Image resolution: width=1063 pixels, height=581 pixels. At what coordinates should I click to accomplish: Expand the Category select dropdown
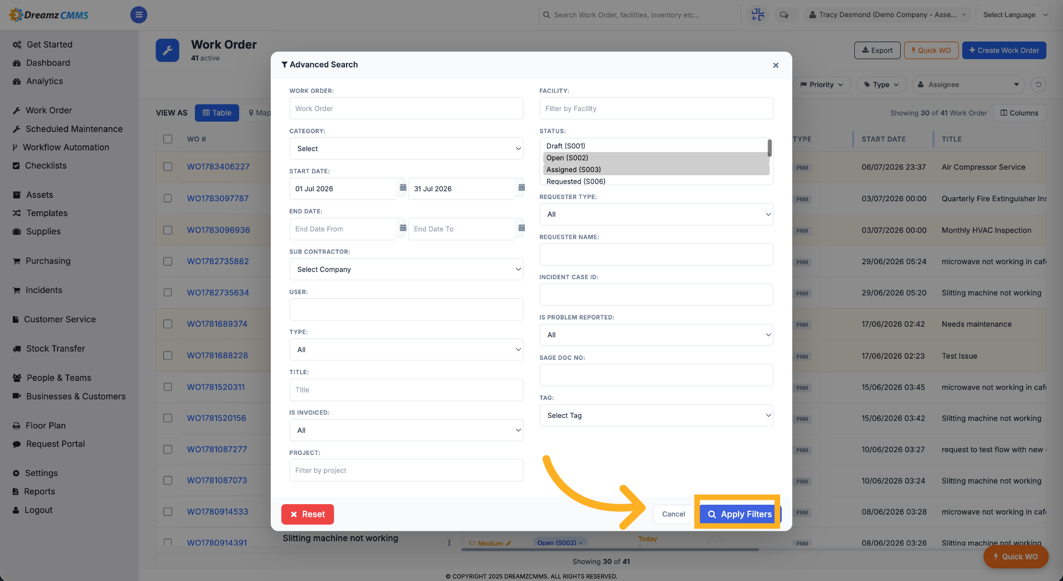tap(406, 148)
